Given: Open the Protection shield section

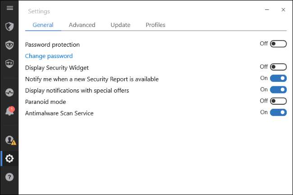Looking at the screenshot, I should click(x=9, y=26).
